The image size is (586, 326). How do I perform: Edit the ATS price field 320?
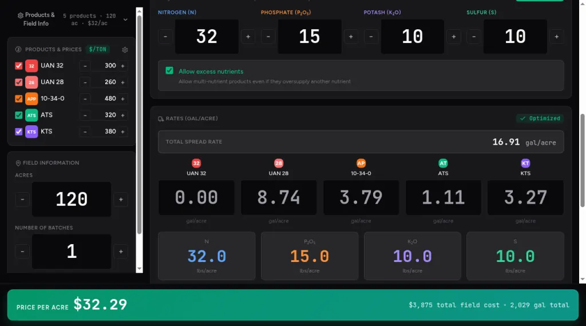point(104,115)
